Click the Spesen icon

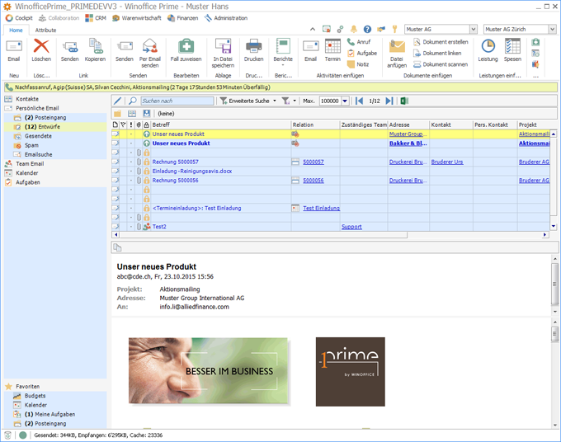(x=512, y=46)
